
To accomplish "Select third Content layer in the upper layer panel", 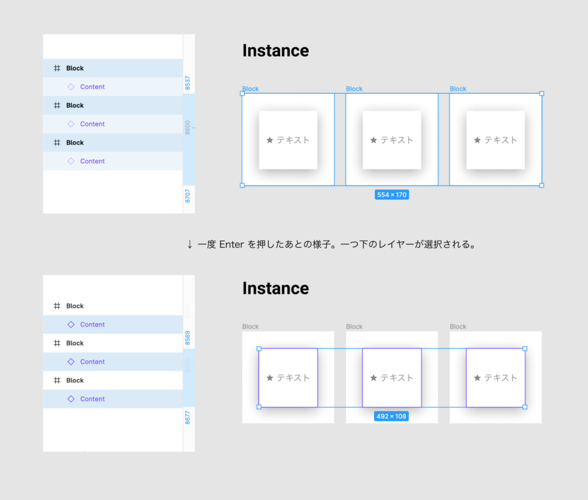I will [92, 161].
